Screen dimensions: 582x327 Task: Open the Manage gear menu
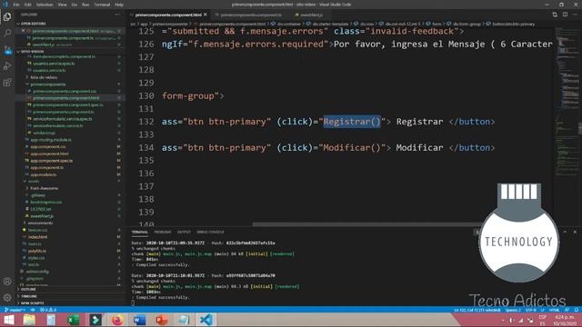point(7,297)
